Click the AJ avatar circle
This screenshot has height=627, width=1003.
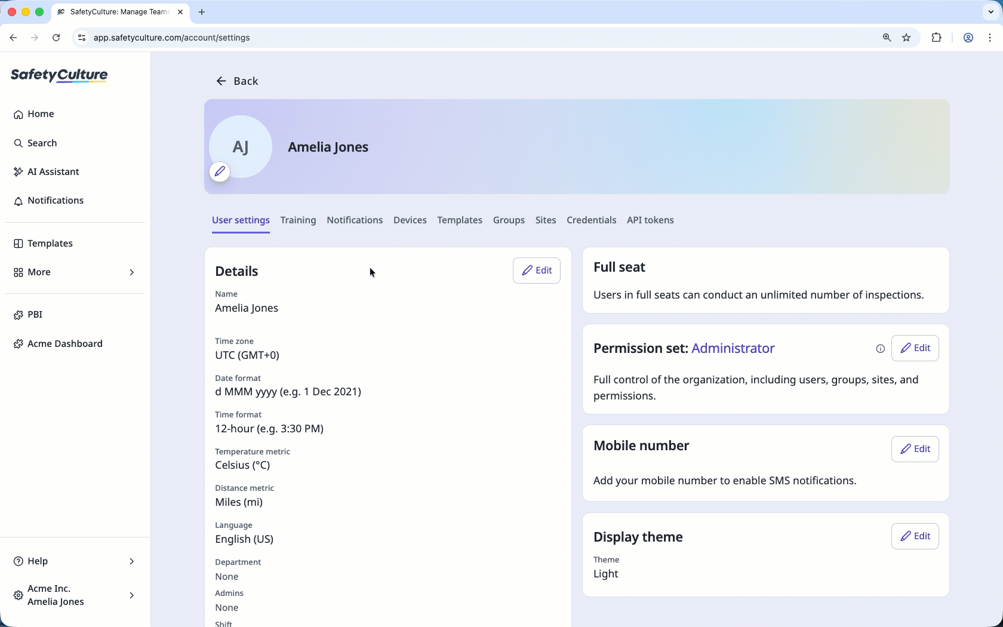coord(241,147)
